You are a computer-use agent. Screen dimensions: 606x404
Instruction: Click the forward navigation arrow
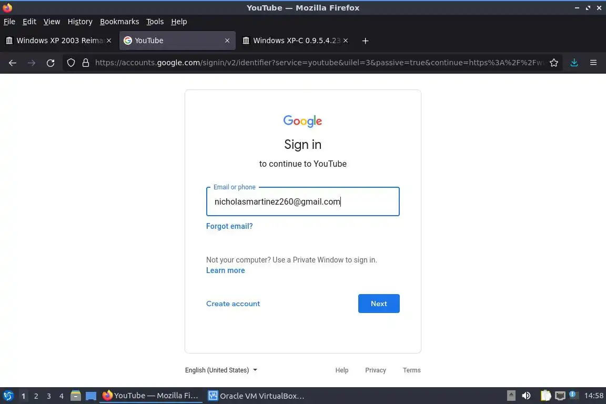(x=32, y=63)
